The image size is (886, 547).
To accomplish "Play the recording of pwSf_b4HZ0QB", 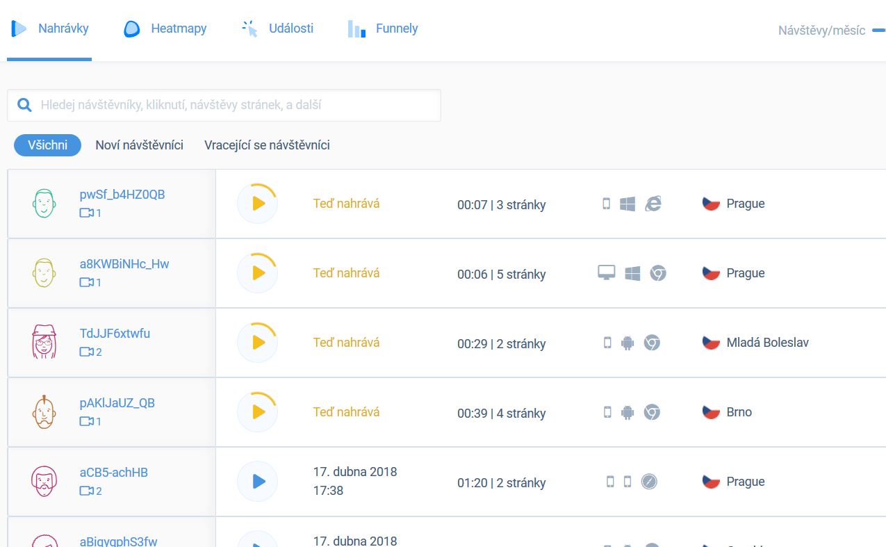I will click(x=258, y=204).
